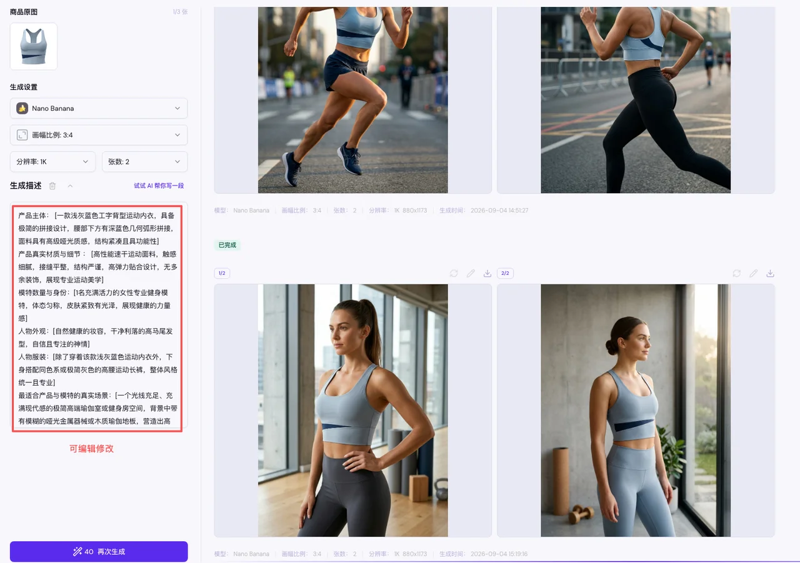The width and height of the screenshot is (800, 563).
Task: Click the 已完成 status badge
Action: [x=227, y=245]
